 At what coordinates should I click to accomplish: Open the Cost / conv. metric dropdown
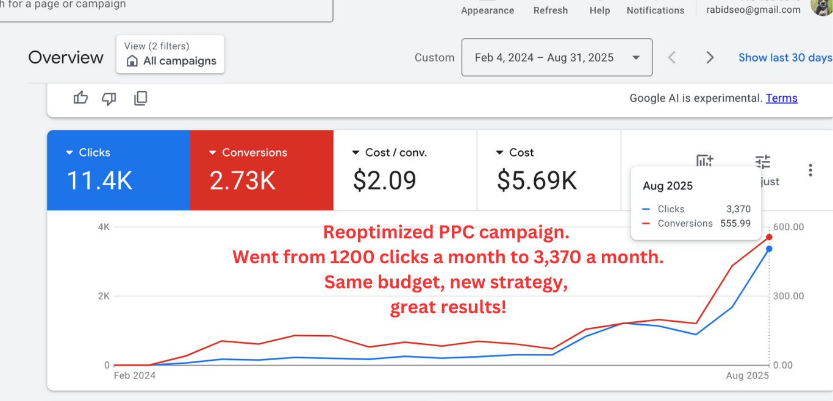pyautogui.click(x=357, y=153)
